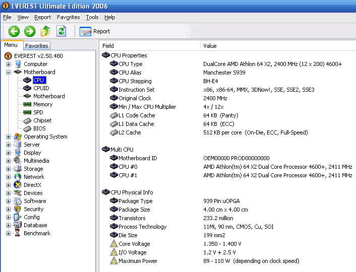Open the View menu
356x272 pixels.
tap(23, 17)
